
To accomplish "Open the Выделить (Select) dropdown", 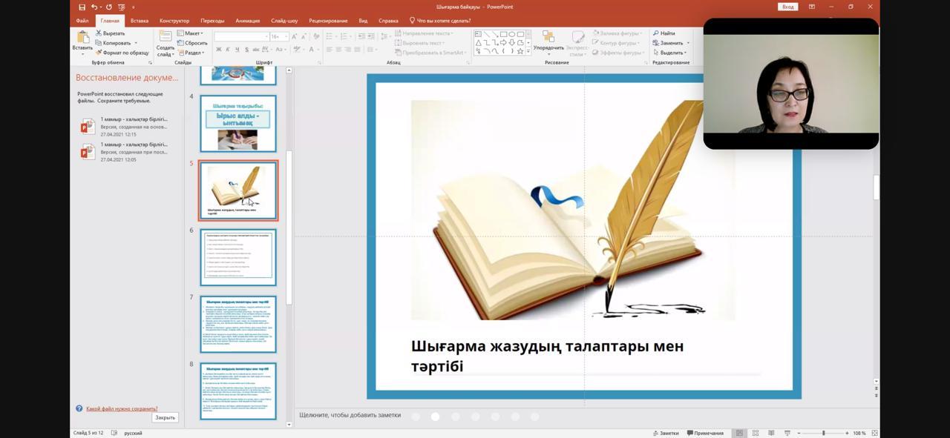I will click(x=670, y=53).
